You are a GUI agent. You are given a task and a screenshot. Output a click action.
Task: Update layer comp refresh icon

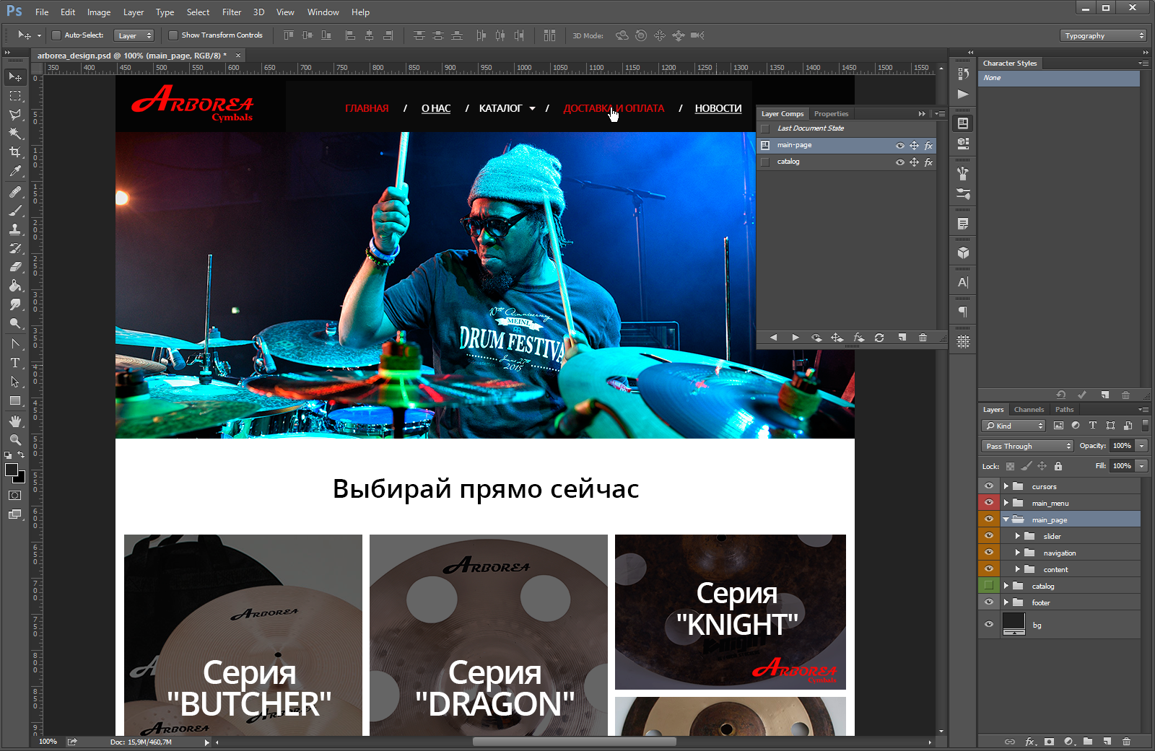coord(879,338)
